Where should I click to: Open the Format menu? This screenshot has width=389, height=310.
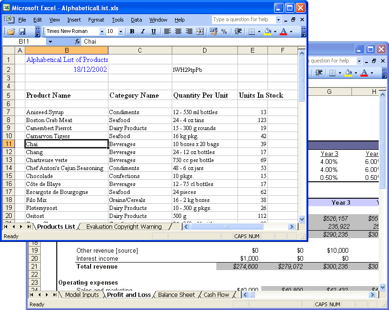(96, 20)
